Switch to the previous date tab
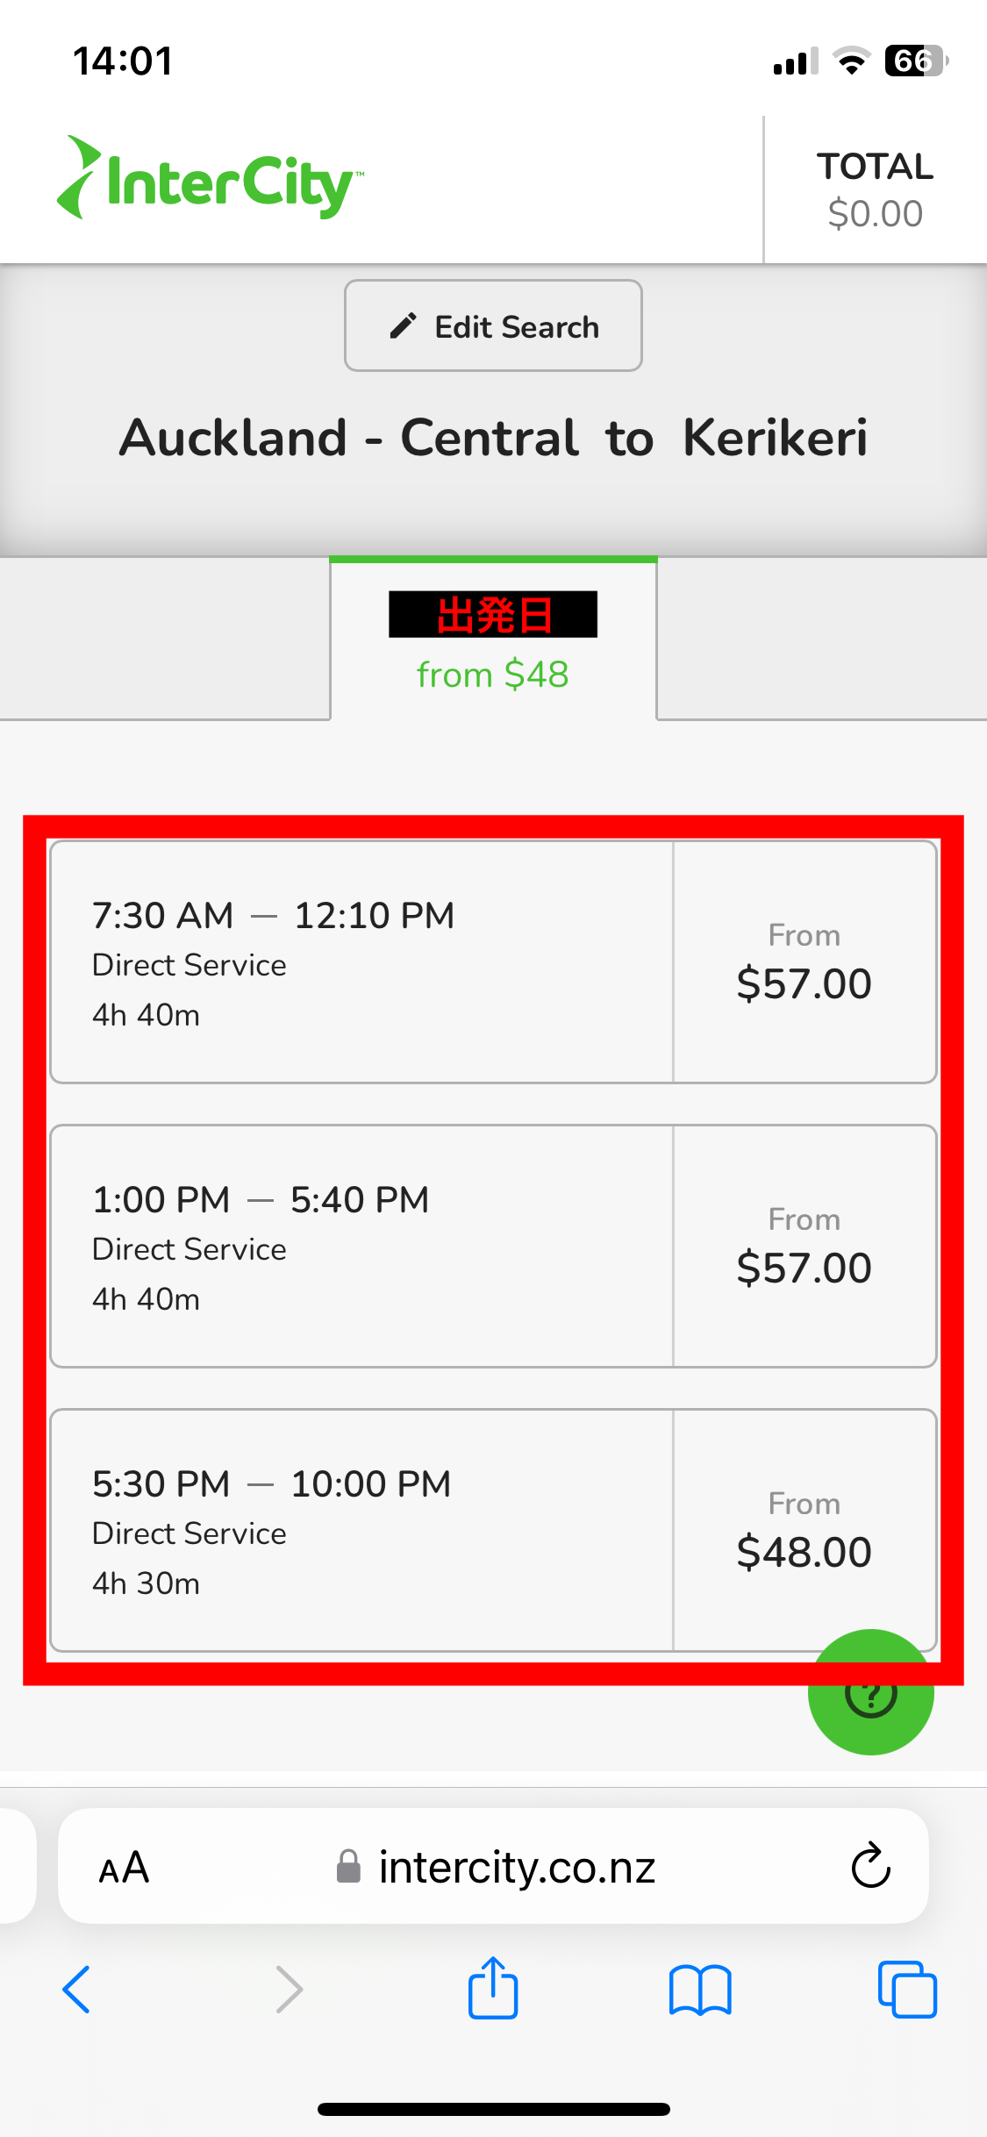Screen dimensions: 987x2137 click(x=164, y=639)
